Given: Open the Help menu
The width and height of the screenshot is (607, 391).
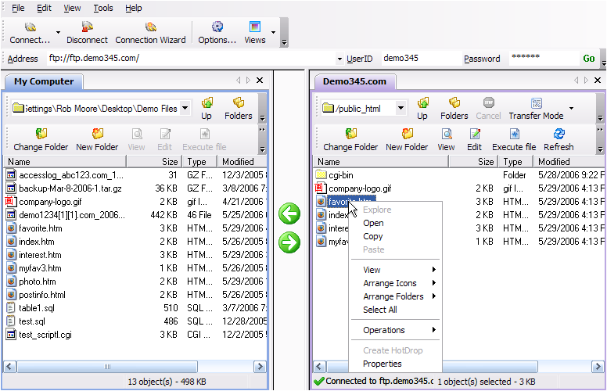Looking at the screenshot, I should (134, 8).
